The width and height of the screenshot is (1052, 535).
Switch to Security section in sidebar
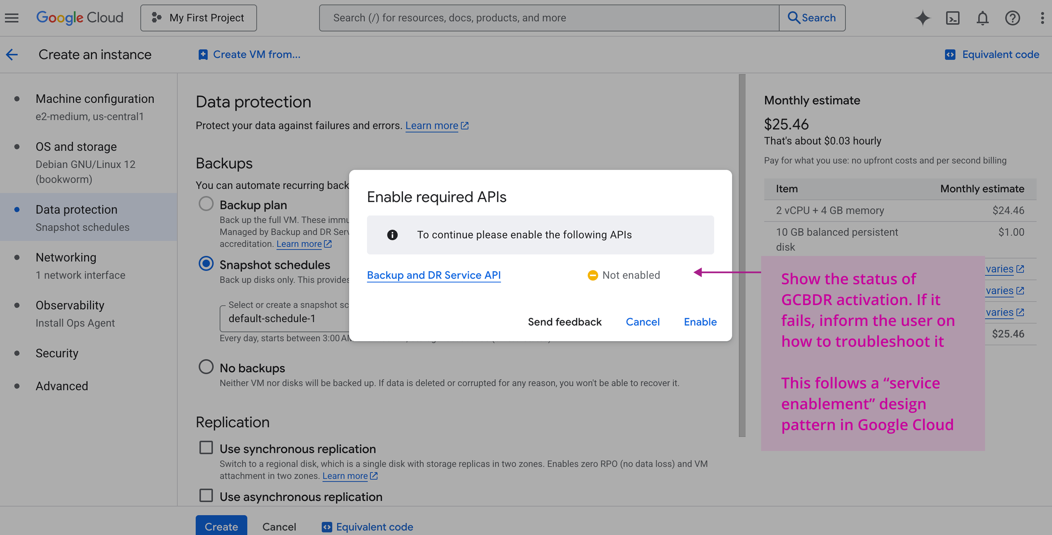click(x=57, y=353)
